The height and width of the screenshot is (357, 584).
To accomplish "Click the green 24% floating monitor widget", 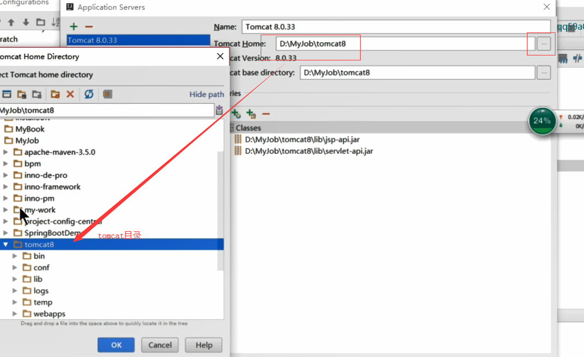I will click(542, 121).
